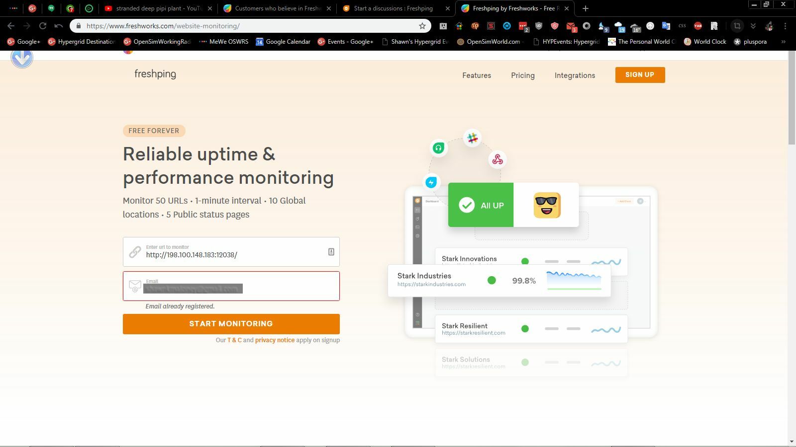Expand hidden extensions via double-chevron

[x=753, y=26]
